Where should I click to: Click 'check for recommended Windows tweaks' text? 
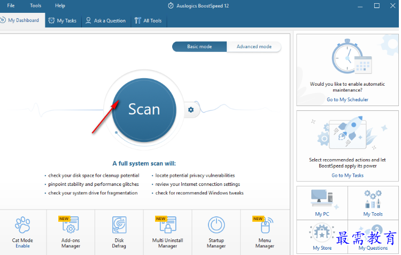coord(199,193)
